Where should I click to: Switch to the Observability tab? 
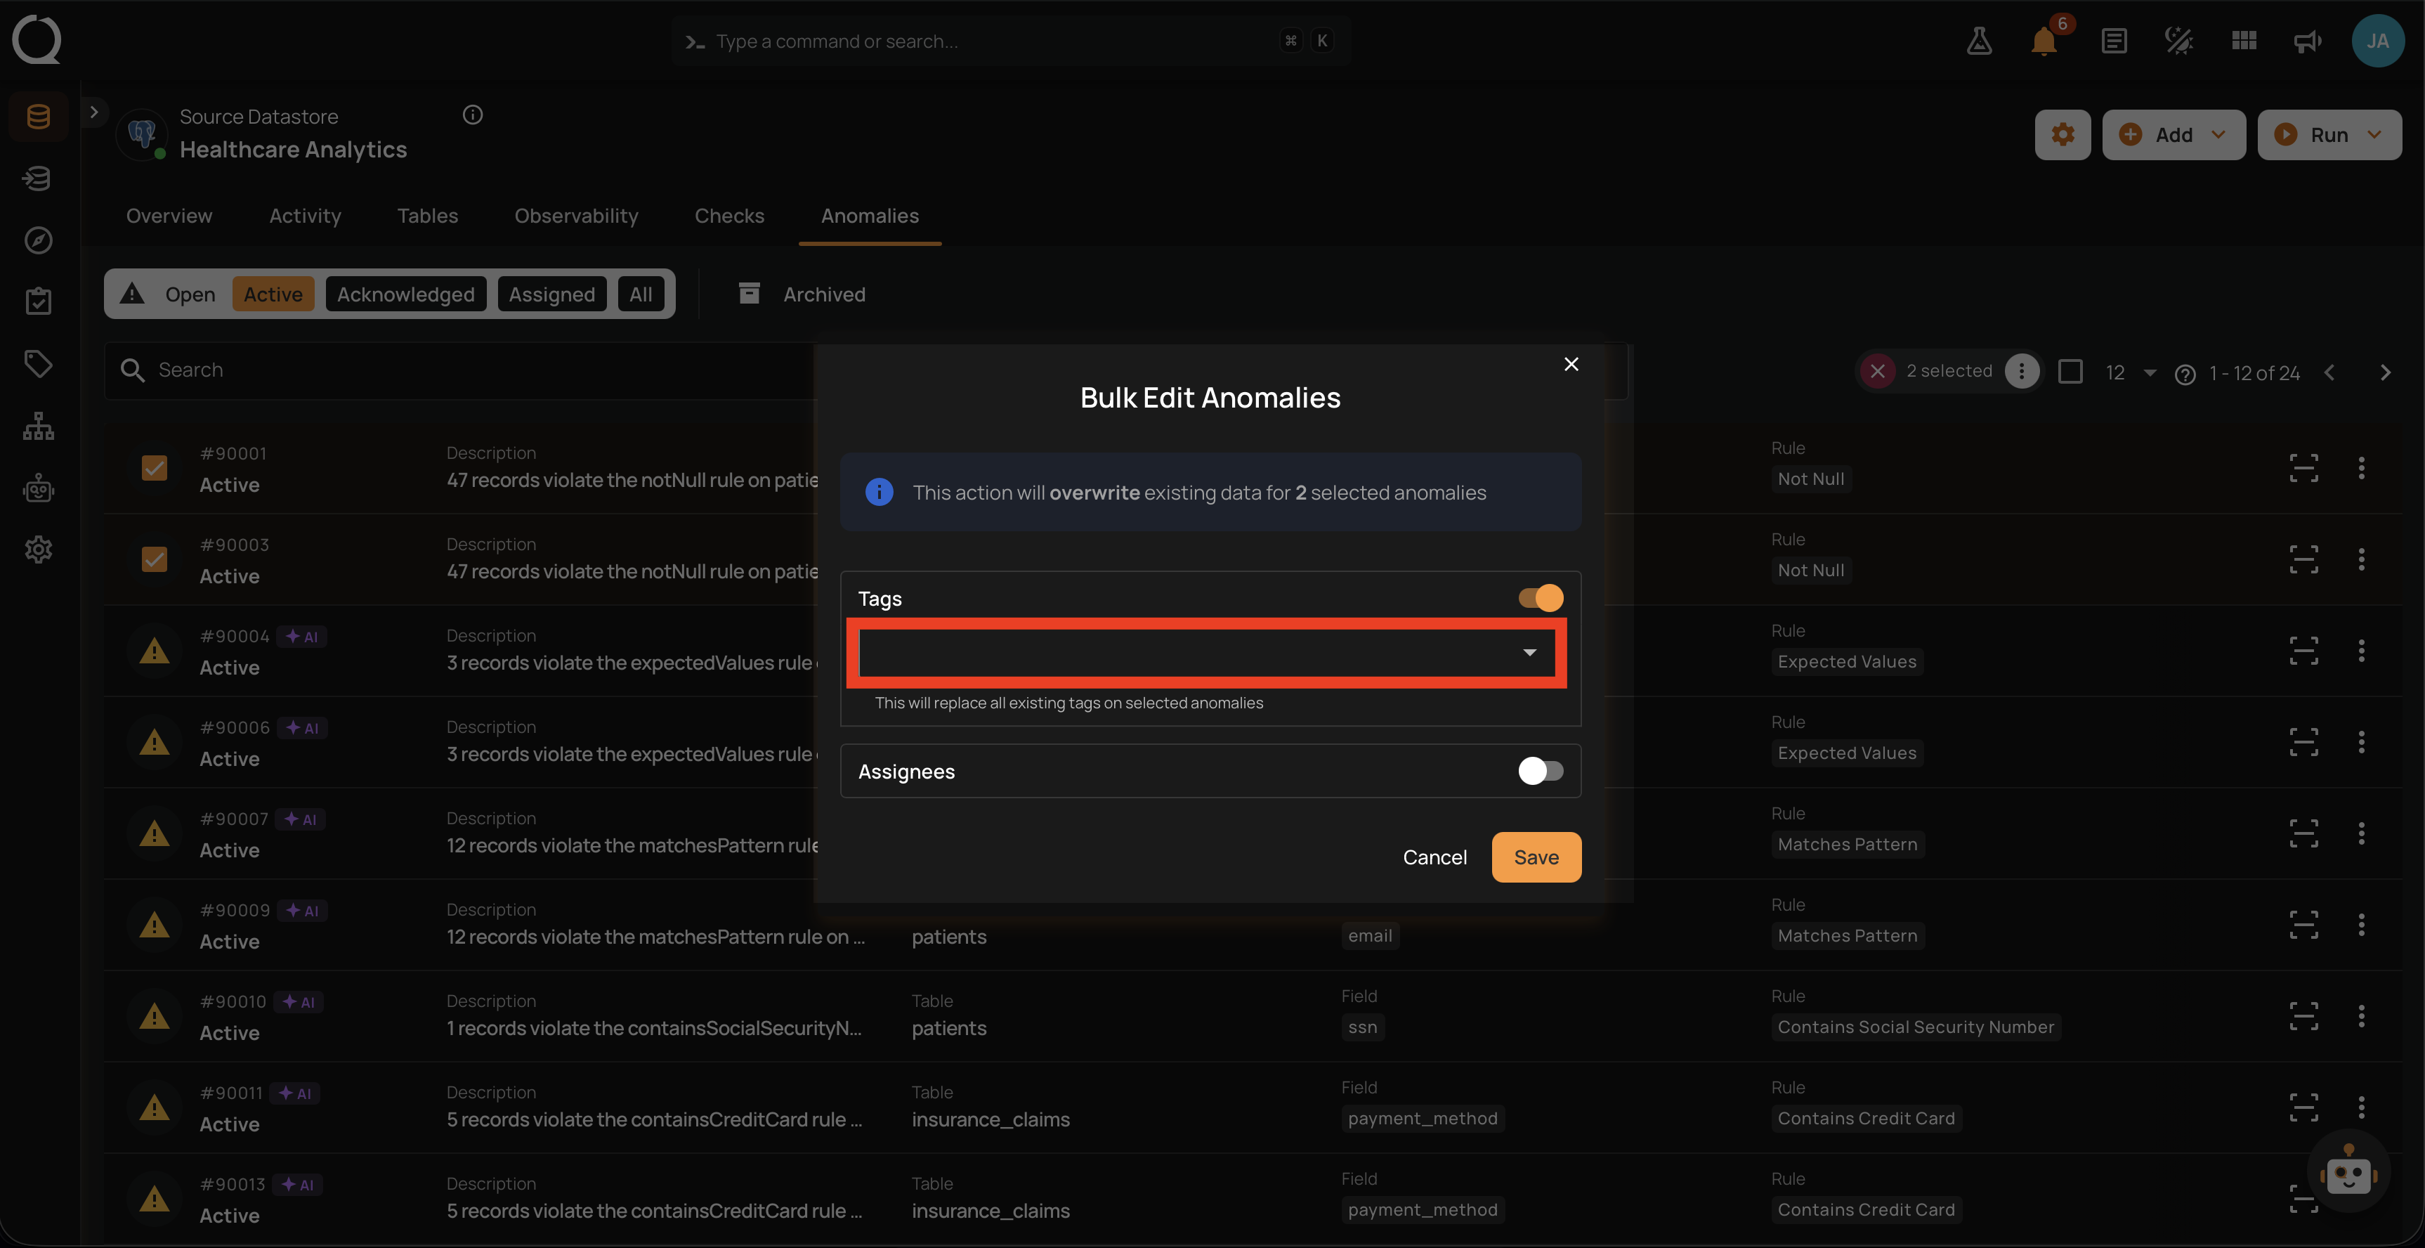[x=576, y=216]
